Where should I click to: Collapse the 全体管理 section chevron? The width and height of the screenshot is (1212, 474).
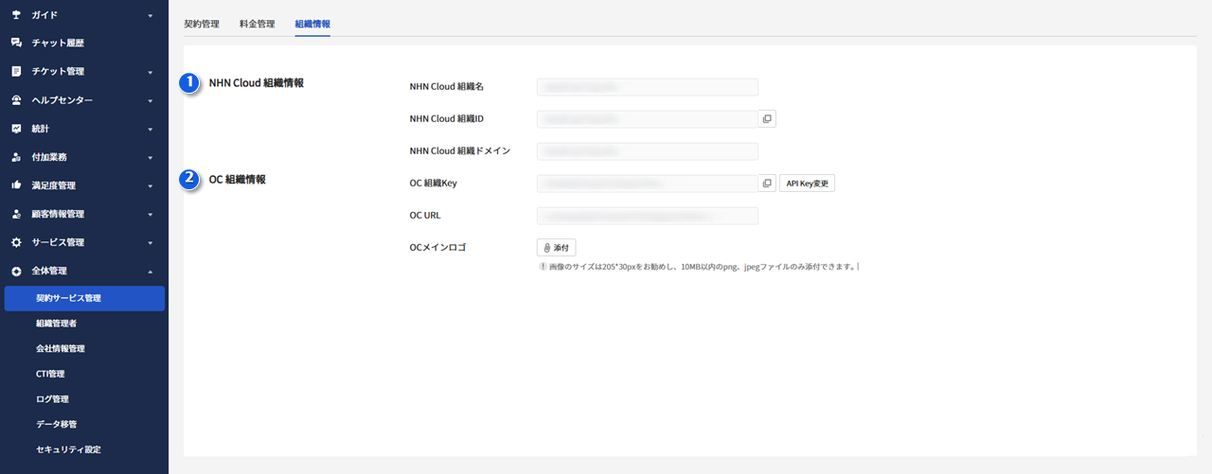(151, 272)
